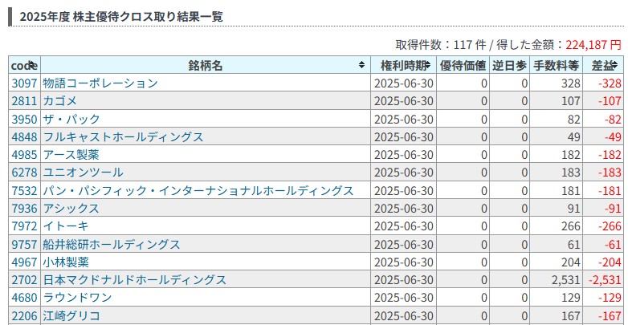
Task: Select 差益 value -204 for 小林製薬
Action: point(610,262)
